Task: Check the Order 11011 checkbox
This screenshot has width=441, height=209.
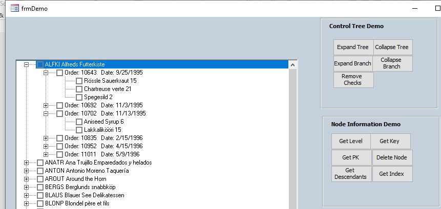Action: coord(59,154)
